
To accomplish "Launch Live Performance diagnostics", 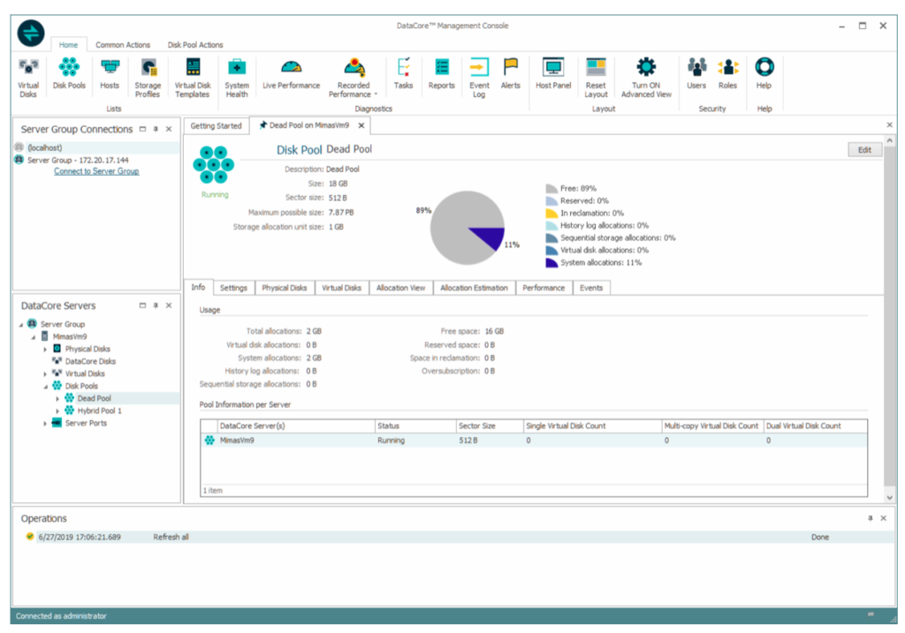I will tap(291, 75).
